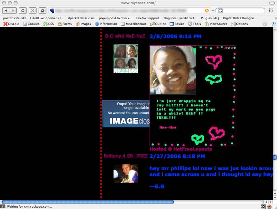Click the IMAGEcloset unavailable image banner
This screenshot has height=209, width=277.
coord(126,113)
